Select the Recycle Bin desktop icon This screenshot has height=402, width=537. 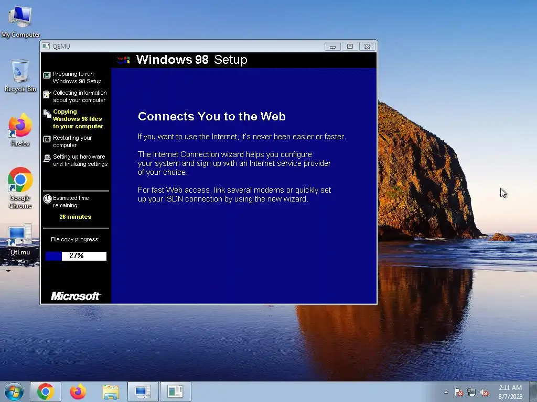coord(20,75)
